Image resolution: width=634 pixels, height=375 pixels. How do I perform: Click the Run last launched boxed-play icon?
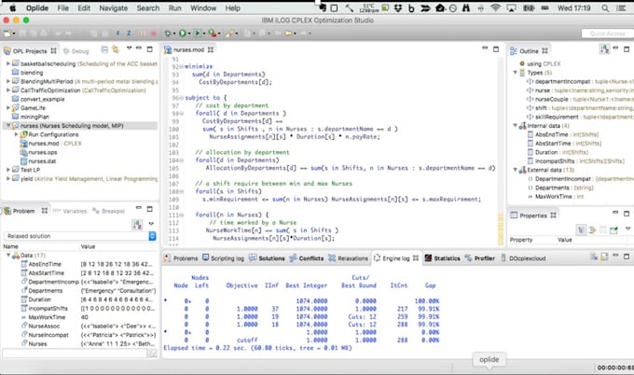click(198, 34)
